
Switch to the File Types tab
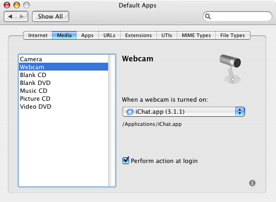click(x=232, y=35)
